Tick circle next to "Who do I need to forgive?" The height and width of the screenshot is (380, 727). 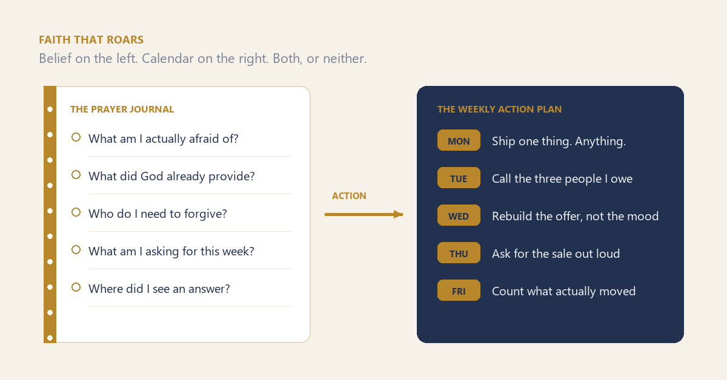click(76, 212)
